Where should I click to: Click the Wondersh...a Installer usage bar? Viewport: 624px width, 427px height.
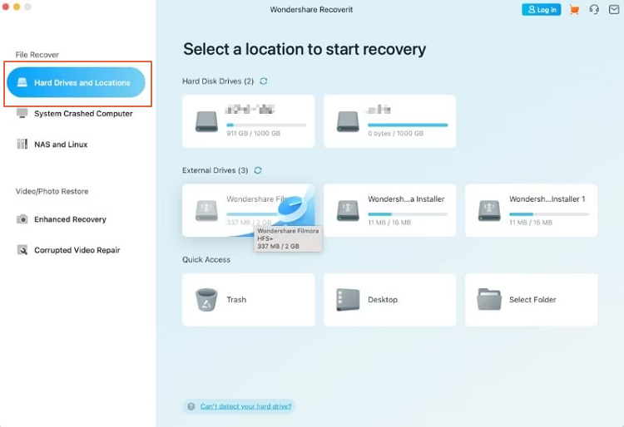tap(408, 214)
